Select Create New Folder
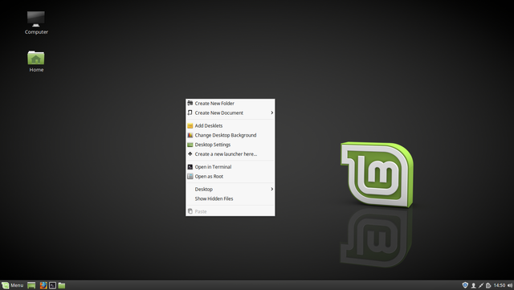514x290 pixels. point(230,104)
